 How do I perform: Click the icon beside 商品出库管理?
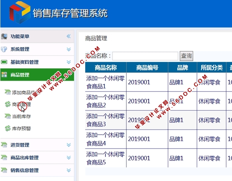(x=4, y=158)
